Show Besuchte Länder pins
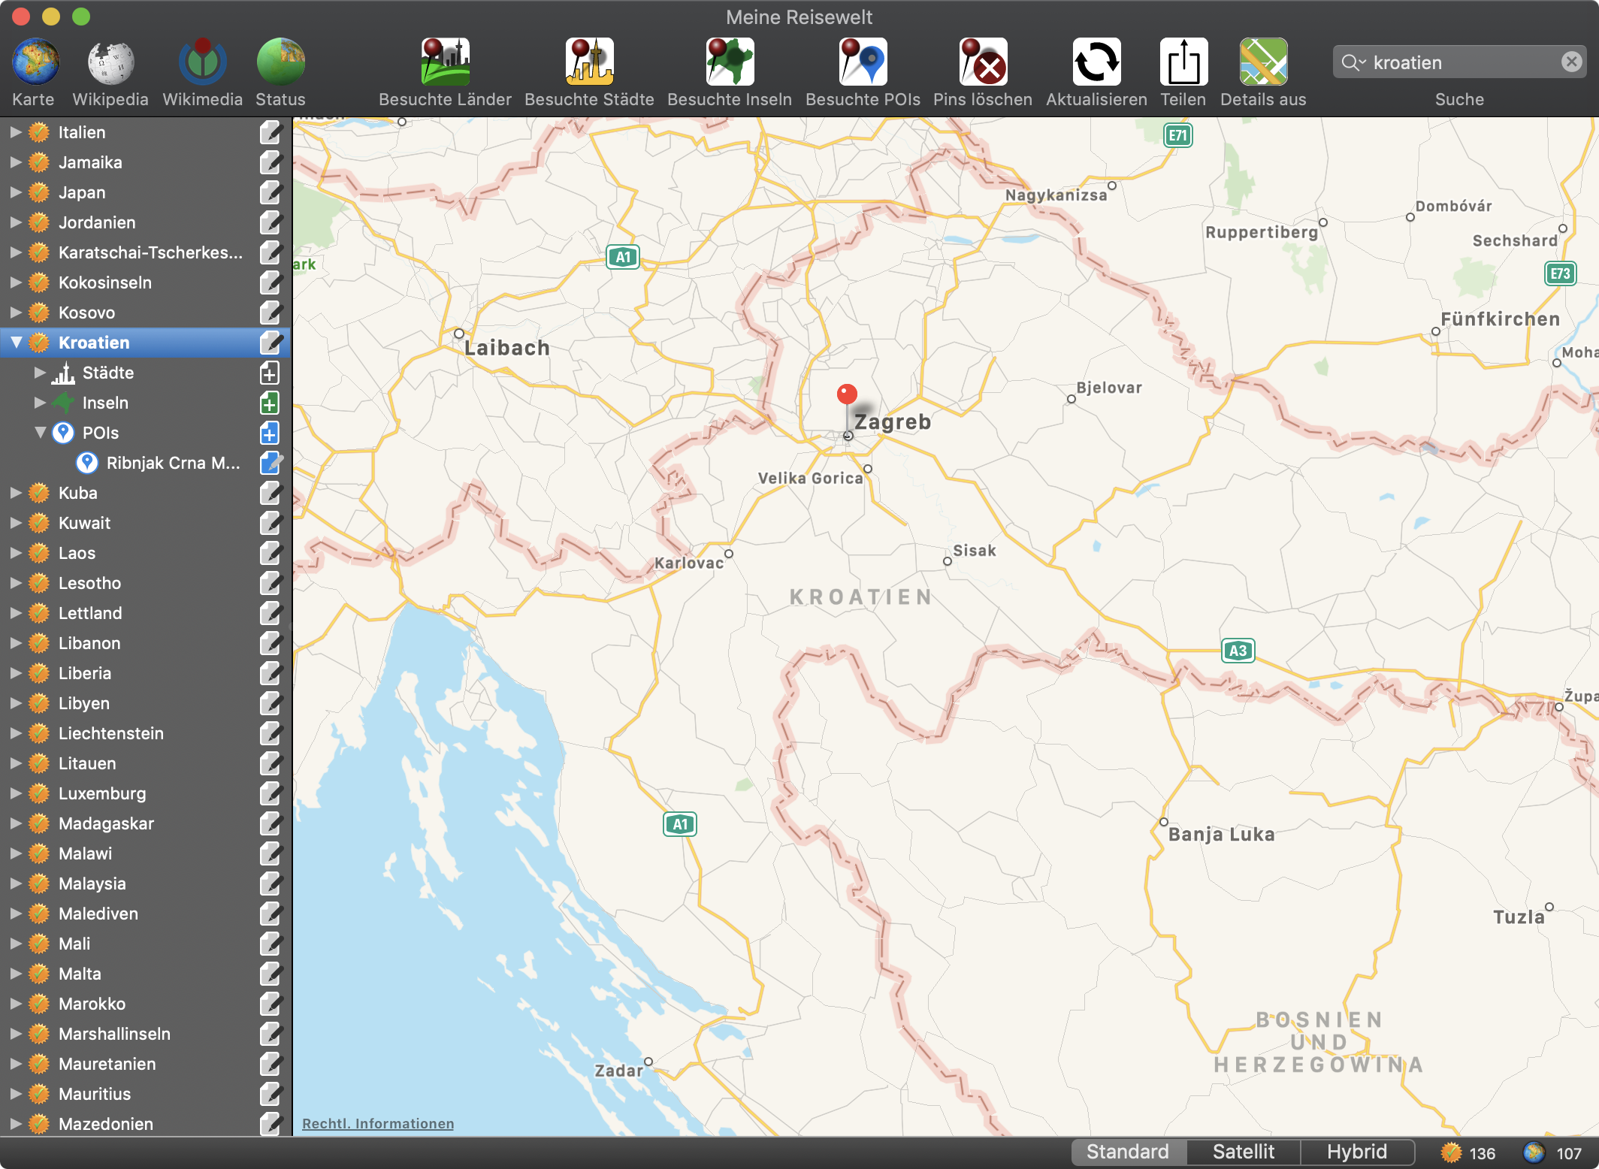This screenshot has height=1169, width=1599. (x=445, y=62)
